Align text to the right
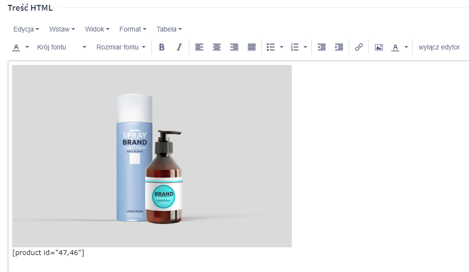This screenshot has width=469, height=272. pyautogui.click(x=234, y=47)
